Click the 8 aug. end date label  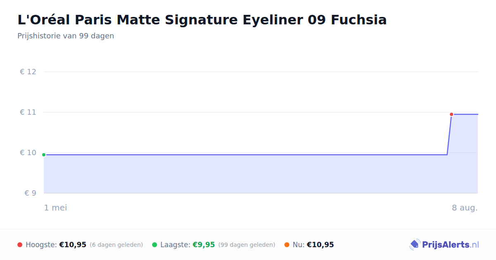click(x=465, y=208)
